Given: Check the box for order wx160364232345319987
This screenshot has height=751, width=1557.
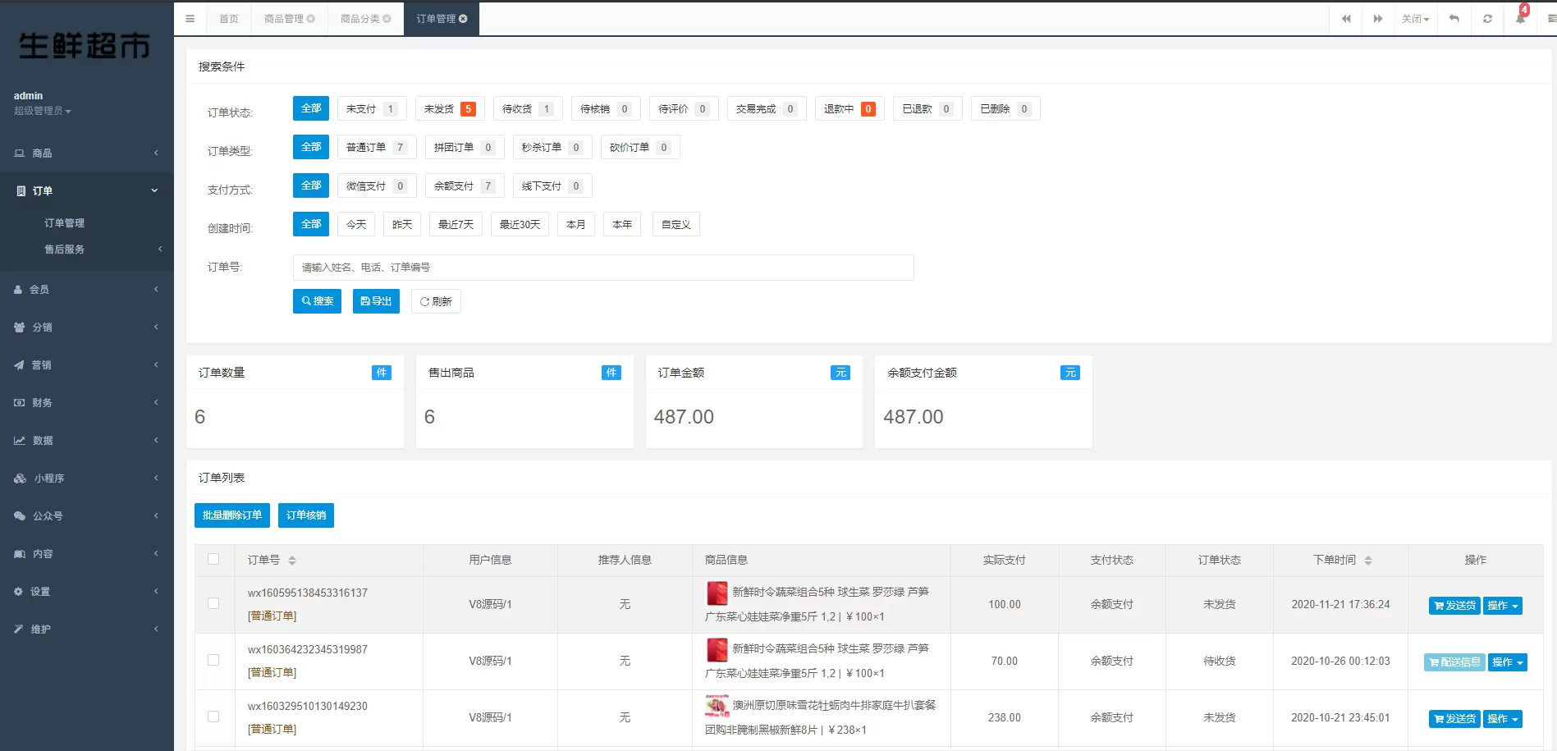Looking at the screenshot, I should coord(213,661).
